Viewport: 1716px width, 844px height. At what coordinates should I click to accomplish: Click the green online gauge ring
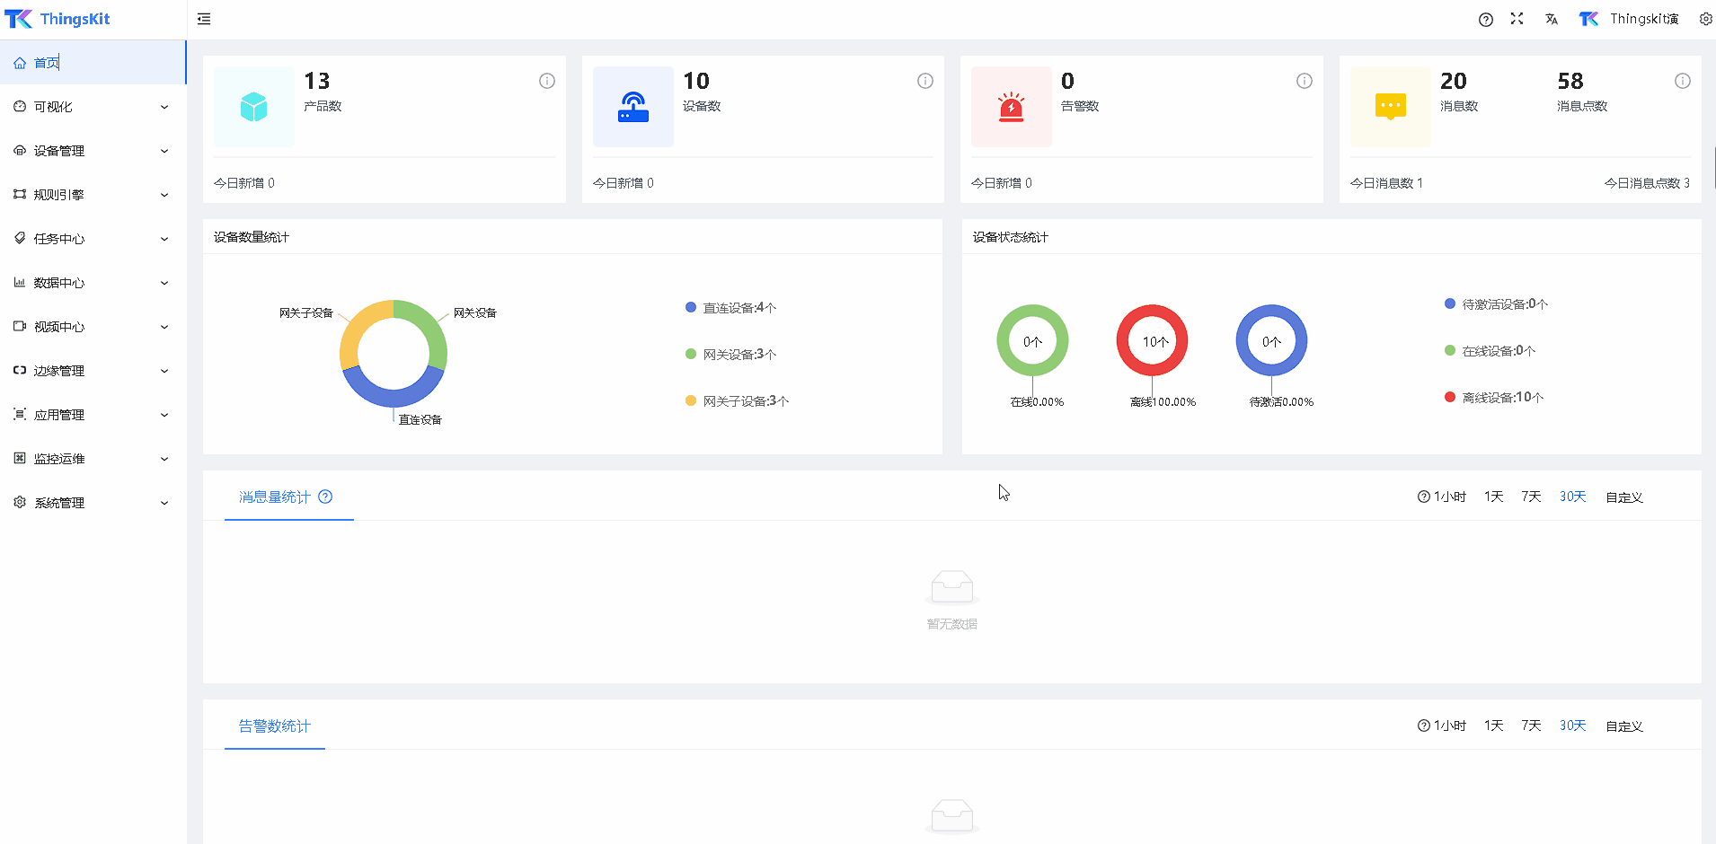tap(1032, 340)
